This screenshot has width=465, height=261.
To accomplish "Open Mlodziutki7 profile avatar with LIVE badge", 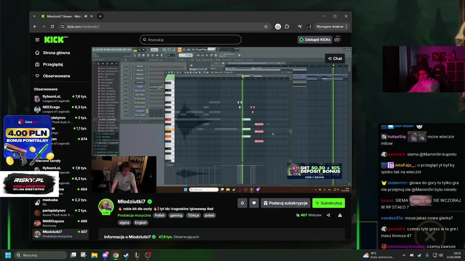I will coord(106,206).
